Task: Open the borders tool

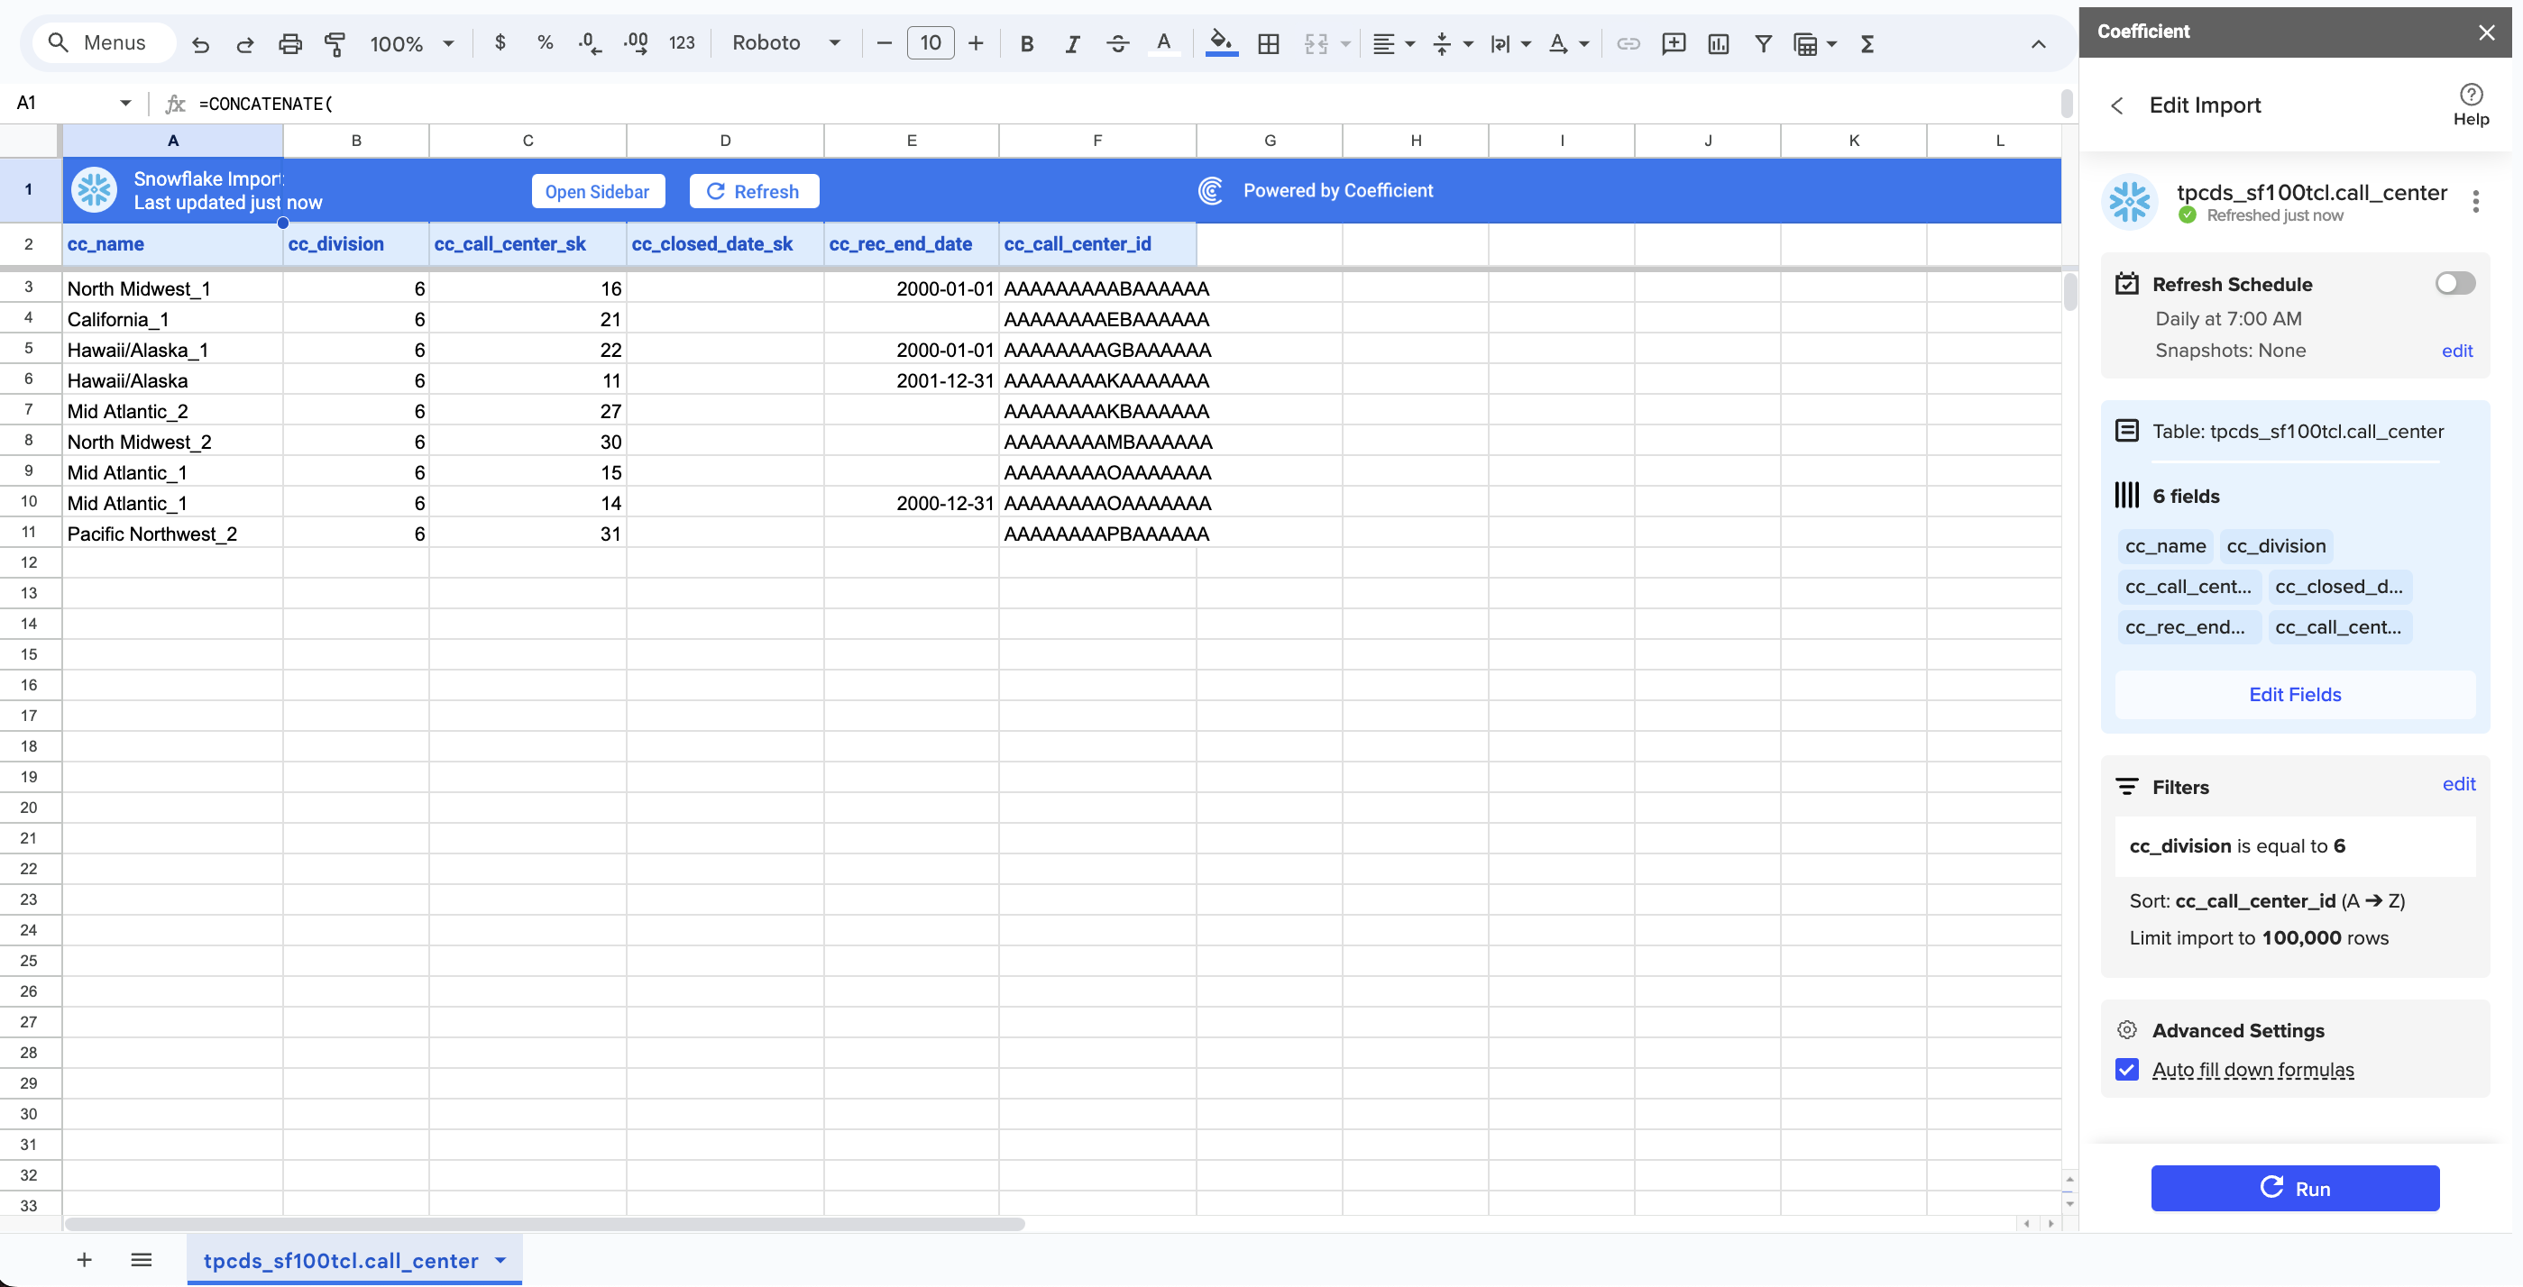Action: 1269,44
